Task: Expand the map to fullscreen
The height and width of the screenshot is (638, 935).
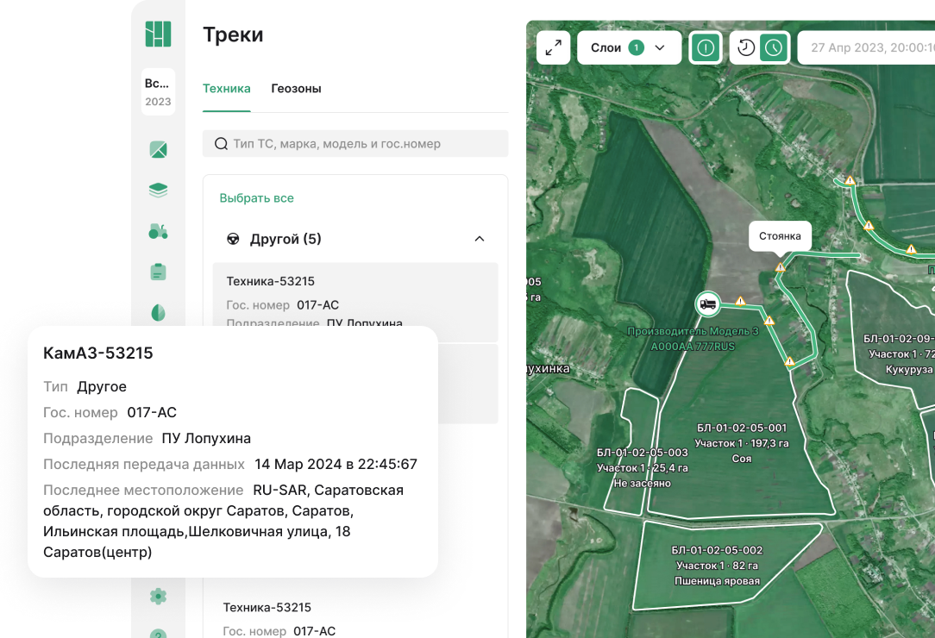Action: [553, 47]
